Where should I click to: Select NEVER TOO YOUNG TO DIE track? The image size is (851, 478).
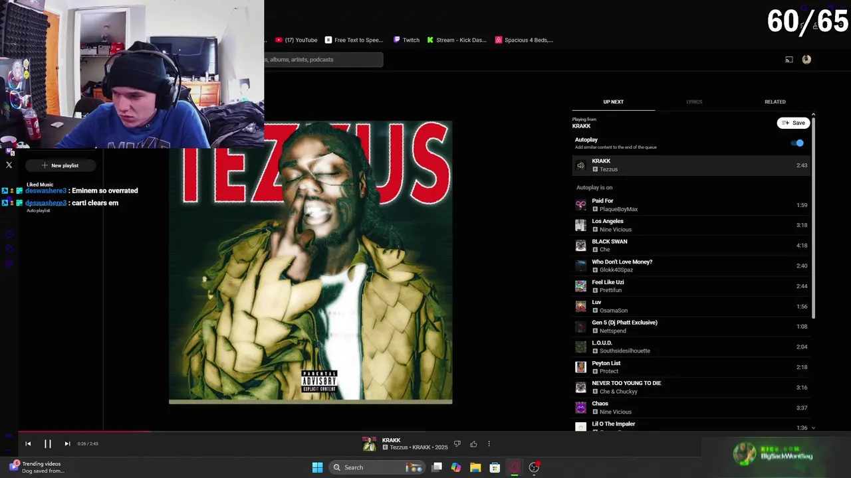coord(691,387)
